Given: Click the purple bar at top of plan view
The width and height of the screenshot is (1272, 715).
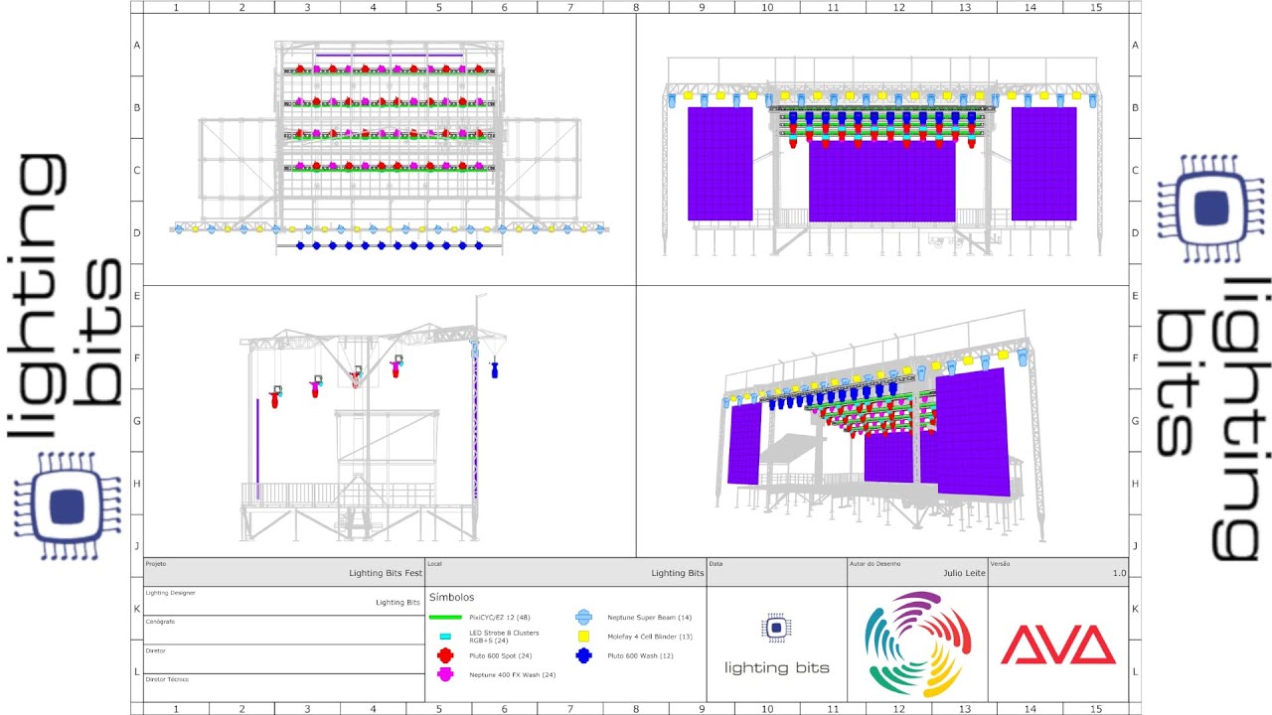Looking at the screenshot, I should pos(390,55).
